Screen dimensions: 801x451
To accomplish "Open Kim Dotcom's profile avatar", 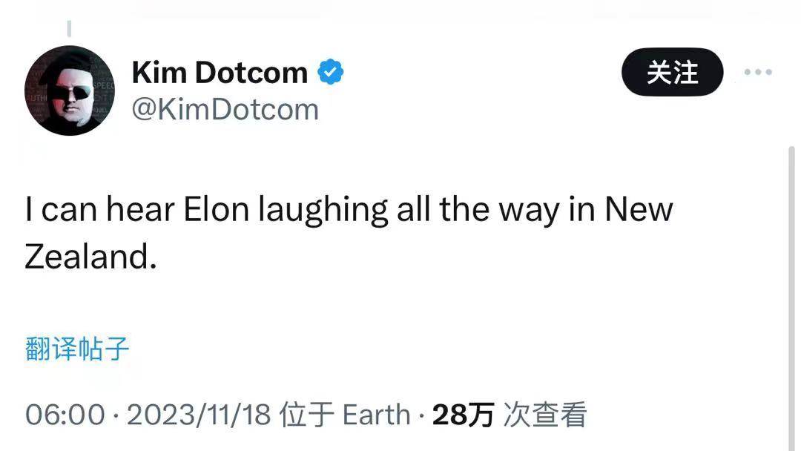I will [x=70, y=91].
